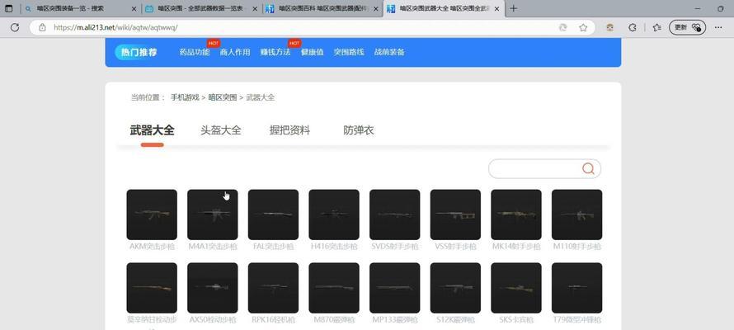This screenshot has height=330, width=734.
Task: Open the SKS卡宾枪 weapon thumbnail
Action: (x=516, y=288)
